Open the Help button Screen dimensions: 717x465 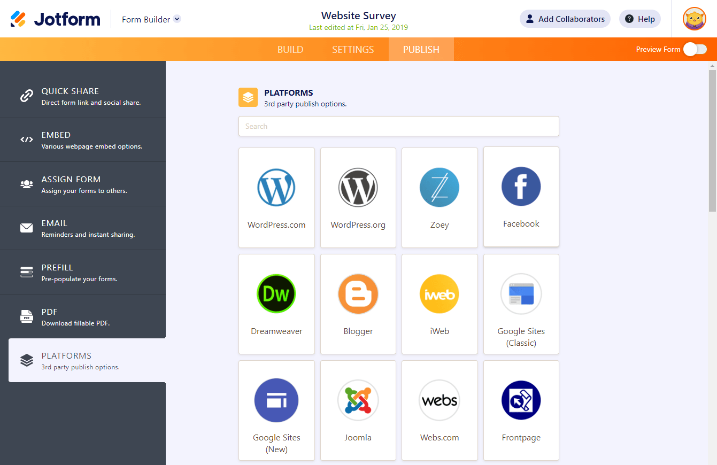point(639,18)
